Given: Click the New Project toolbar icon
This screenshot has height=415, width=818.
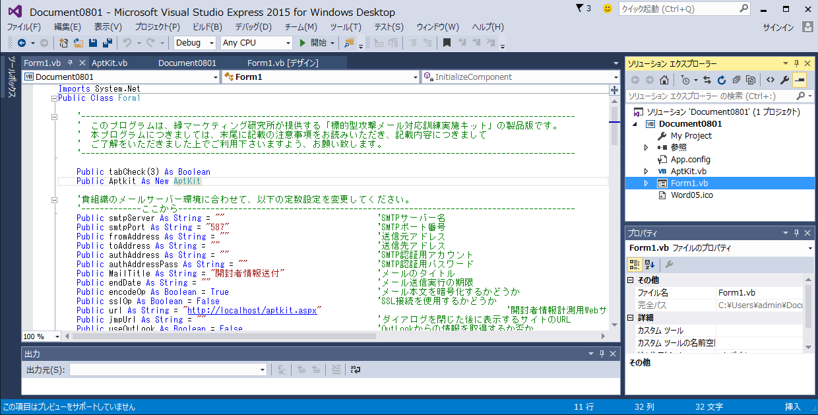Looking at the screenshot, I should (64, 43).
